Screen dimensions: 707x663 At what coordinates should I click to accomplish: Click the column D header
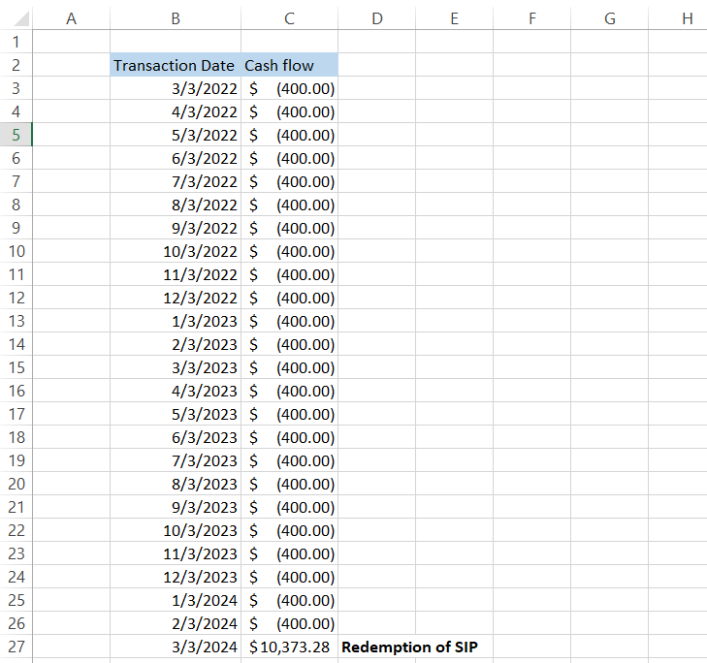click(376, 19)
